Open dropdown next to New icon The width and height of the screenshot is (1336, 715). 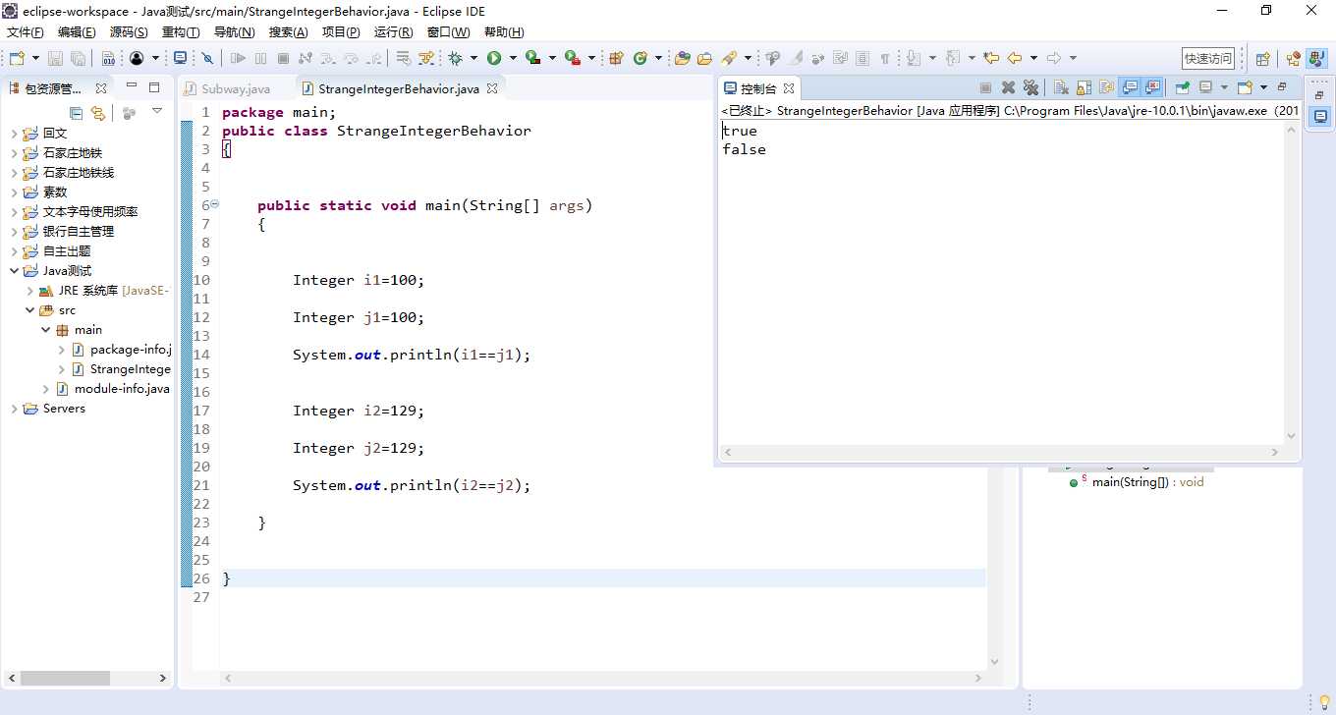click(35, 58)
